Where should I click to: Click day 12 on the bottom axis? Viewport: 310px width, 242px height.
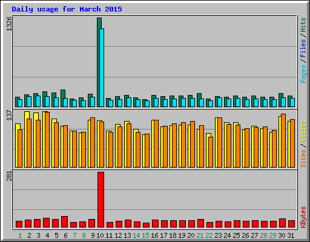click(x=118, y=235)
